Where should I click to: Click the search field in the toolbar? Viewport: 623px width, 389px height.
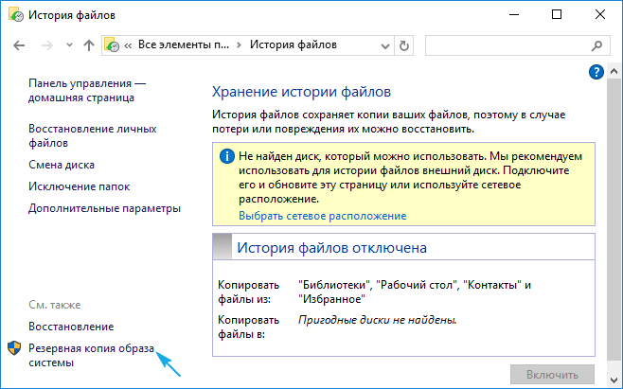(x=513, y=44)
